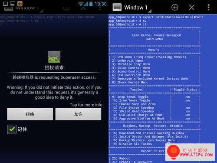Tap the 'su' command line
Screen dimensions: 217x163
click(128, 21)
